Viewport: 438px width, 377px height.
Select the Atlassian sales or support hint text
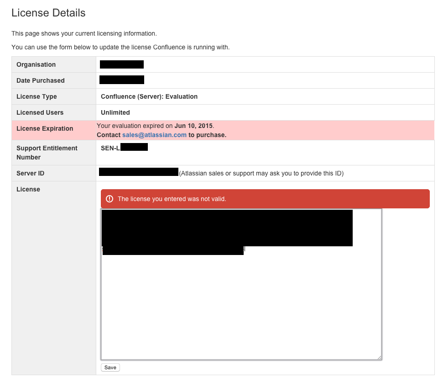(x=261, y=173)
